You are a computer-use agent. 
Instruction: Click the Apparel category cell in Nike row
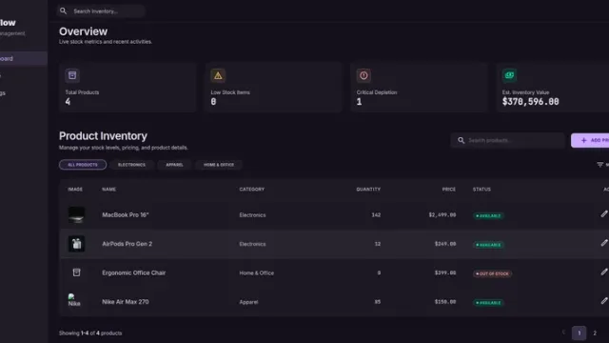pyautogui.click(x=248, y=302)
